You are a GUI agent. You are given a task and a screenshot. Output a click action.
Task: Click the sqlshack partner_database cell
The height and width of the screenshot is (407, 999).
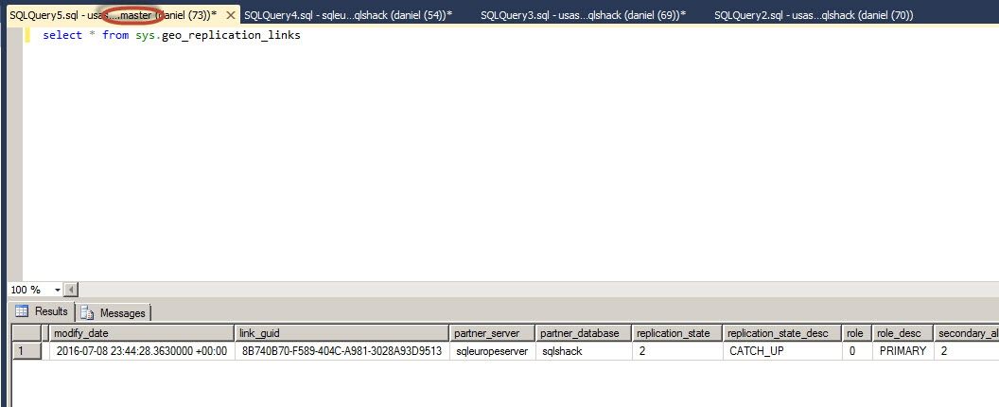584,351
